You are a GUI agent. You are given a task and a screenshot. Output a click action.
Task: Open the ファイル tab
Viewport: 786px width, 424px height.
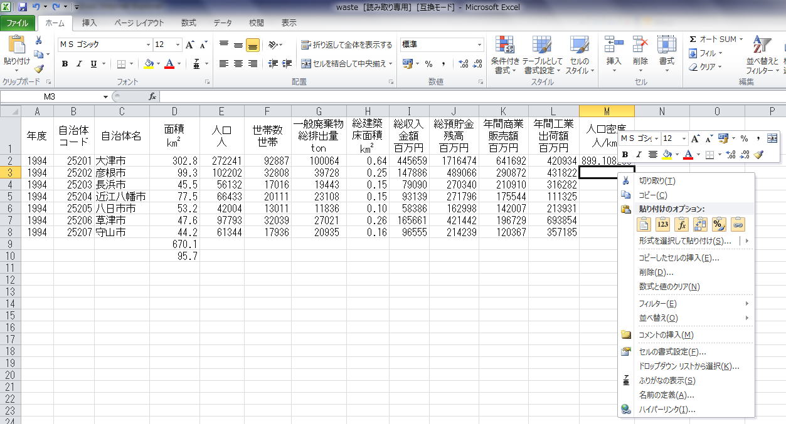[18, 23]
